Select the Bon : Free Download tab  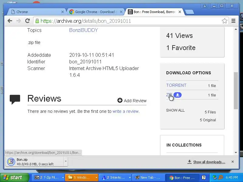(154, 12)
